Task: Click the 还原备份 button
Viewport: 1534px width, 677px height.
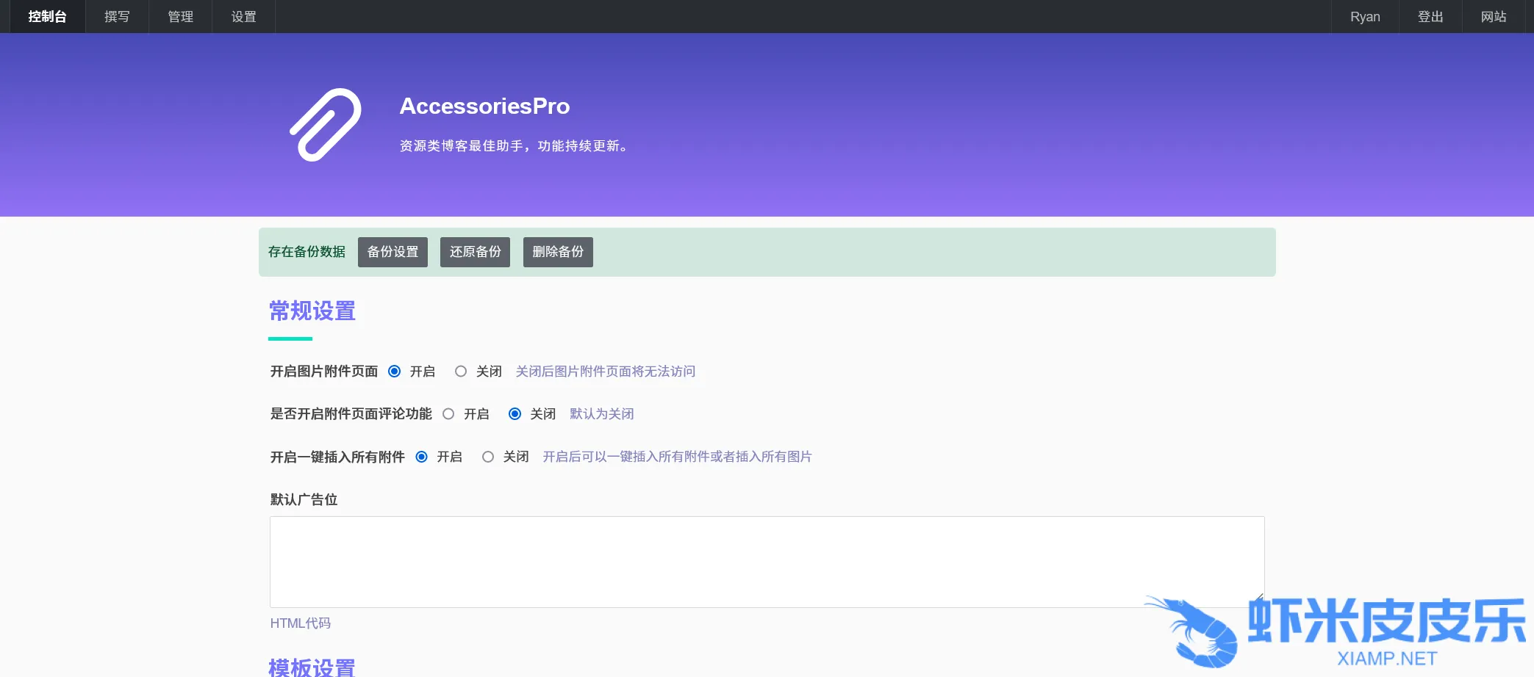Action: click(x=475, y=252)
